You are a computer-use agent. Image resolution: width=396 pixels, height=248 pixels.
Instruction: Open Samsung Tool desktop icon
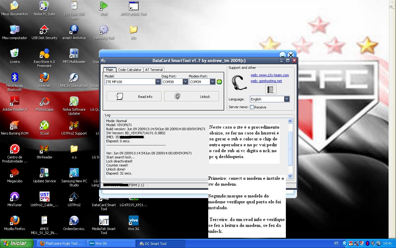point(104,32)
